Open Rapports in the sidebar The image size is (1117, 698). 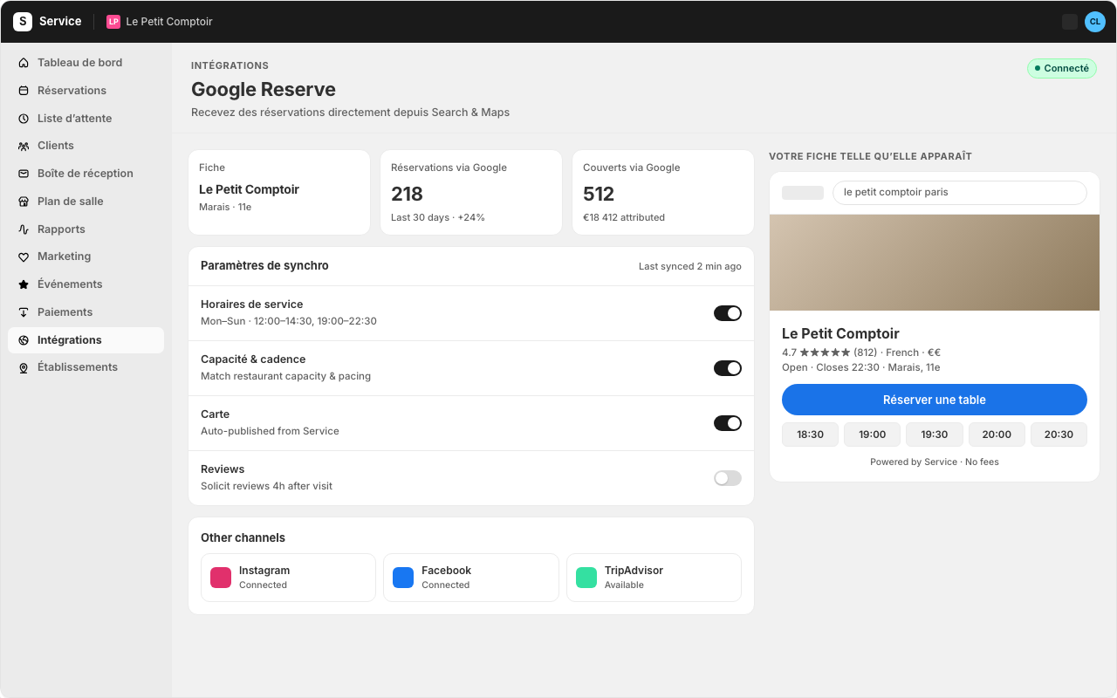pyautogui.click(x=86, y=229)
